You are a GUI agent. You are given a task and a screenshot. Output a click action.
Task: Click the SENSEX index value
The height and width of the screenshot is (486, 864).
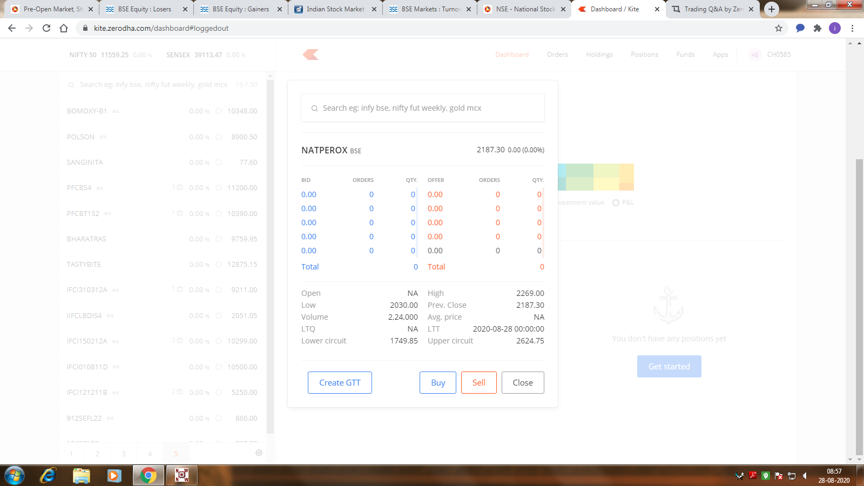point(208,55)
